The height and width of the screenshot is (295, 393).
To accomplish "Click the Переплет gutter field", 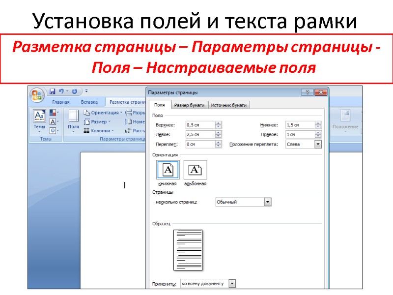I will 200,144.
